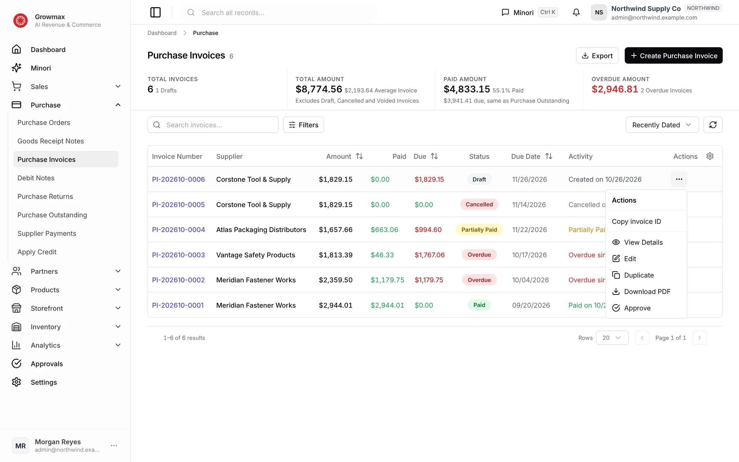Refresh the invoice list

point(713,125)
